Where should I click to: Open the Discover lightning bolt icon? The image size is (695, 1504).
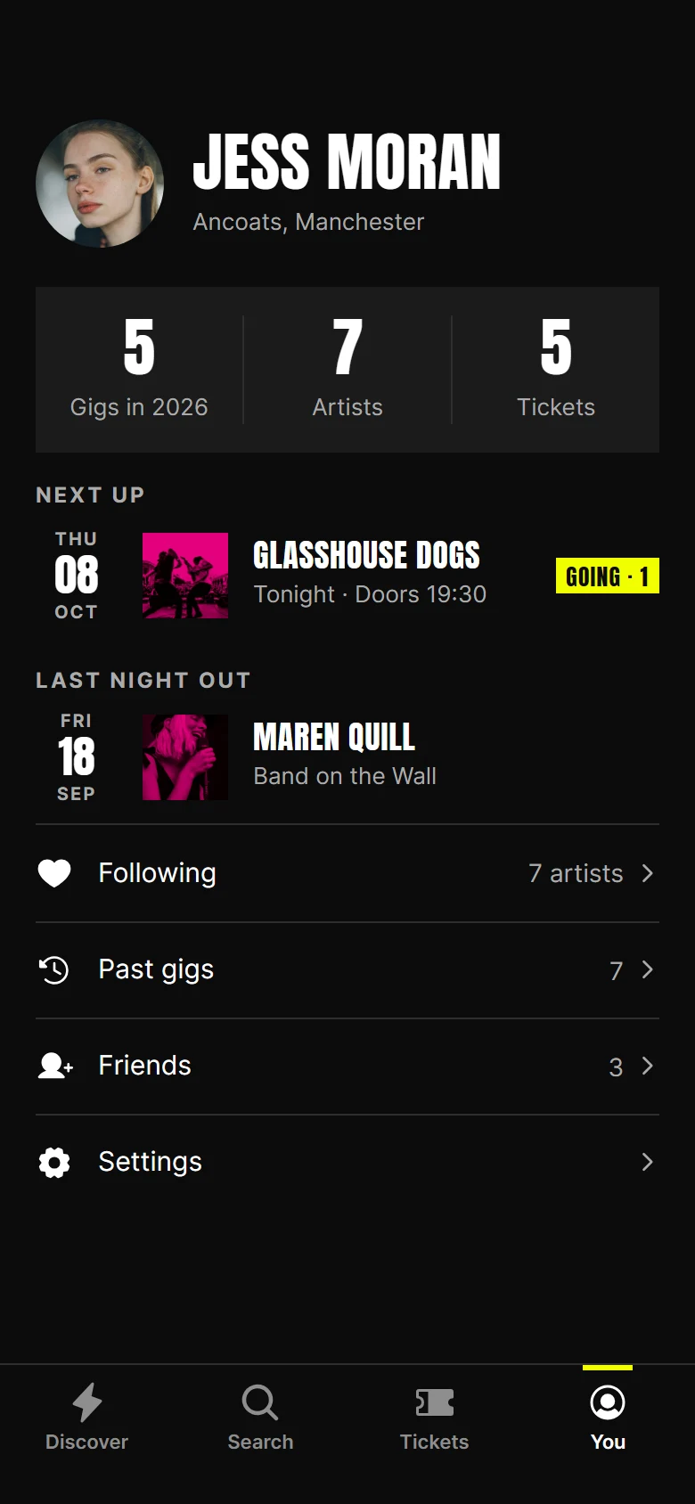[x=86, y=1402]
